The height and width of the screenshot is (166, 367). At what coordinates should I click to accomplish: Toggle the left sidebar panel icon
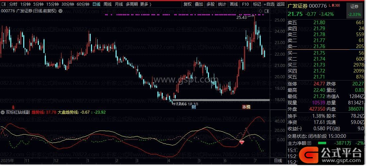pos(4,4)
